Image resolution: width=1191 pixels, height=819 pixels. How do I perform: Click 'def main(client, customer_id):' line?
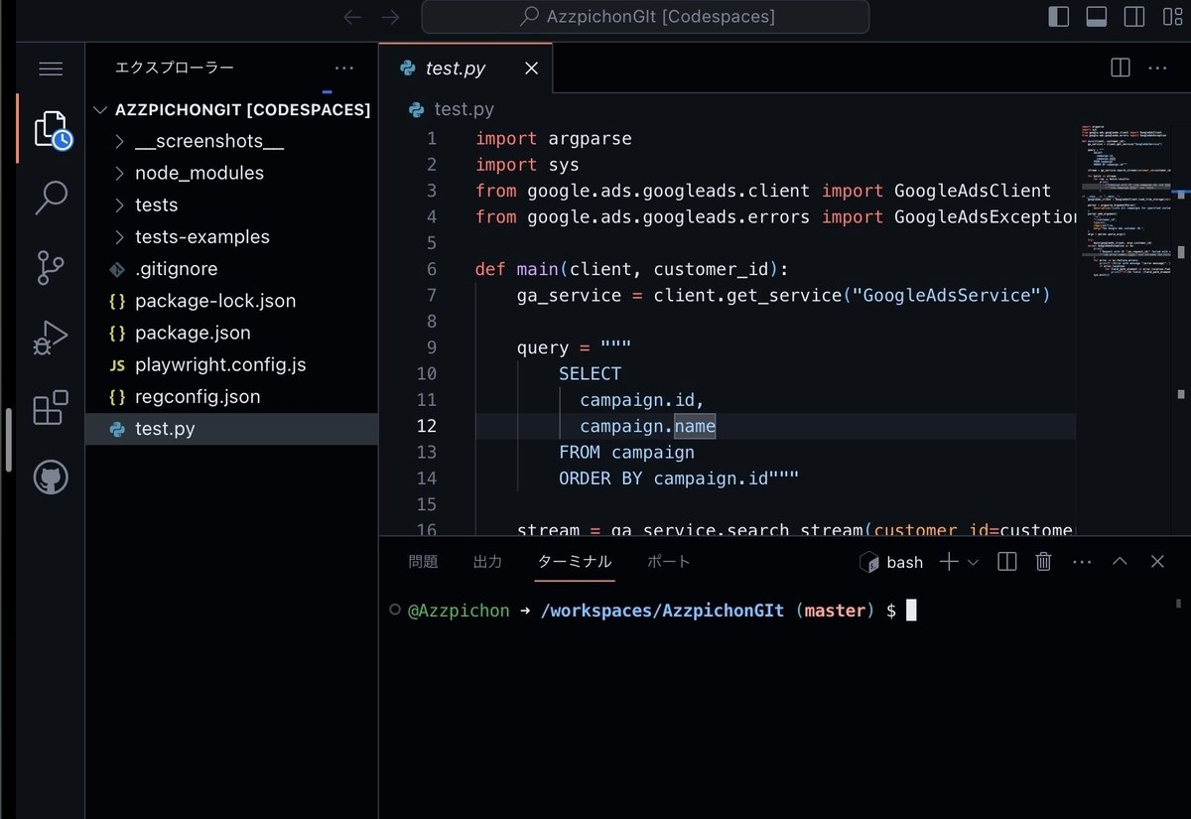(632, 269)
